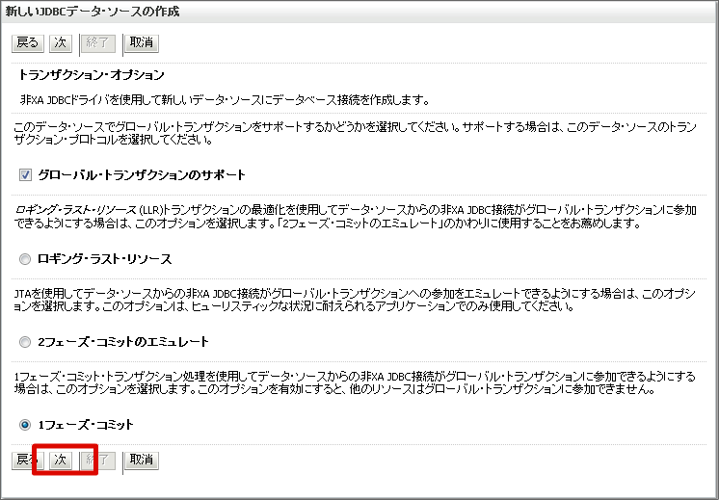Image resolution: width=719 pixels, height=500 pixels.
Task: Click the ロギング・ラスト・リソース label text
Action: (x=104, y=259)
